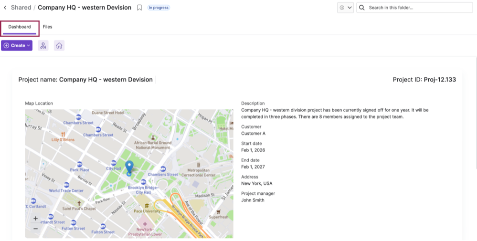
Task: Click the page vertical scrollbar
Action: 476,113
